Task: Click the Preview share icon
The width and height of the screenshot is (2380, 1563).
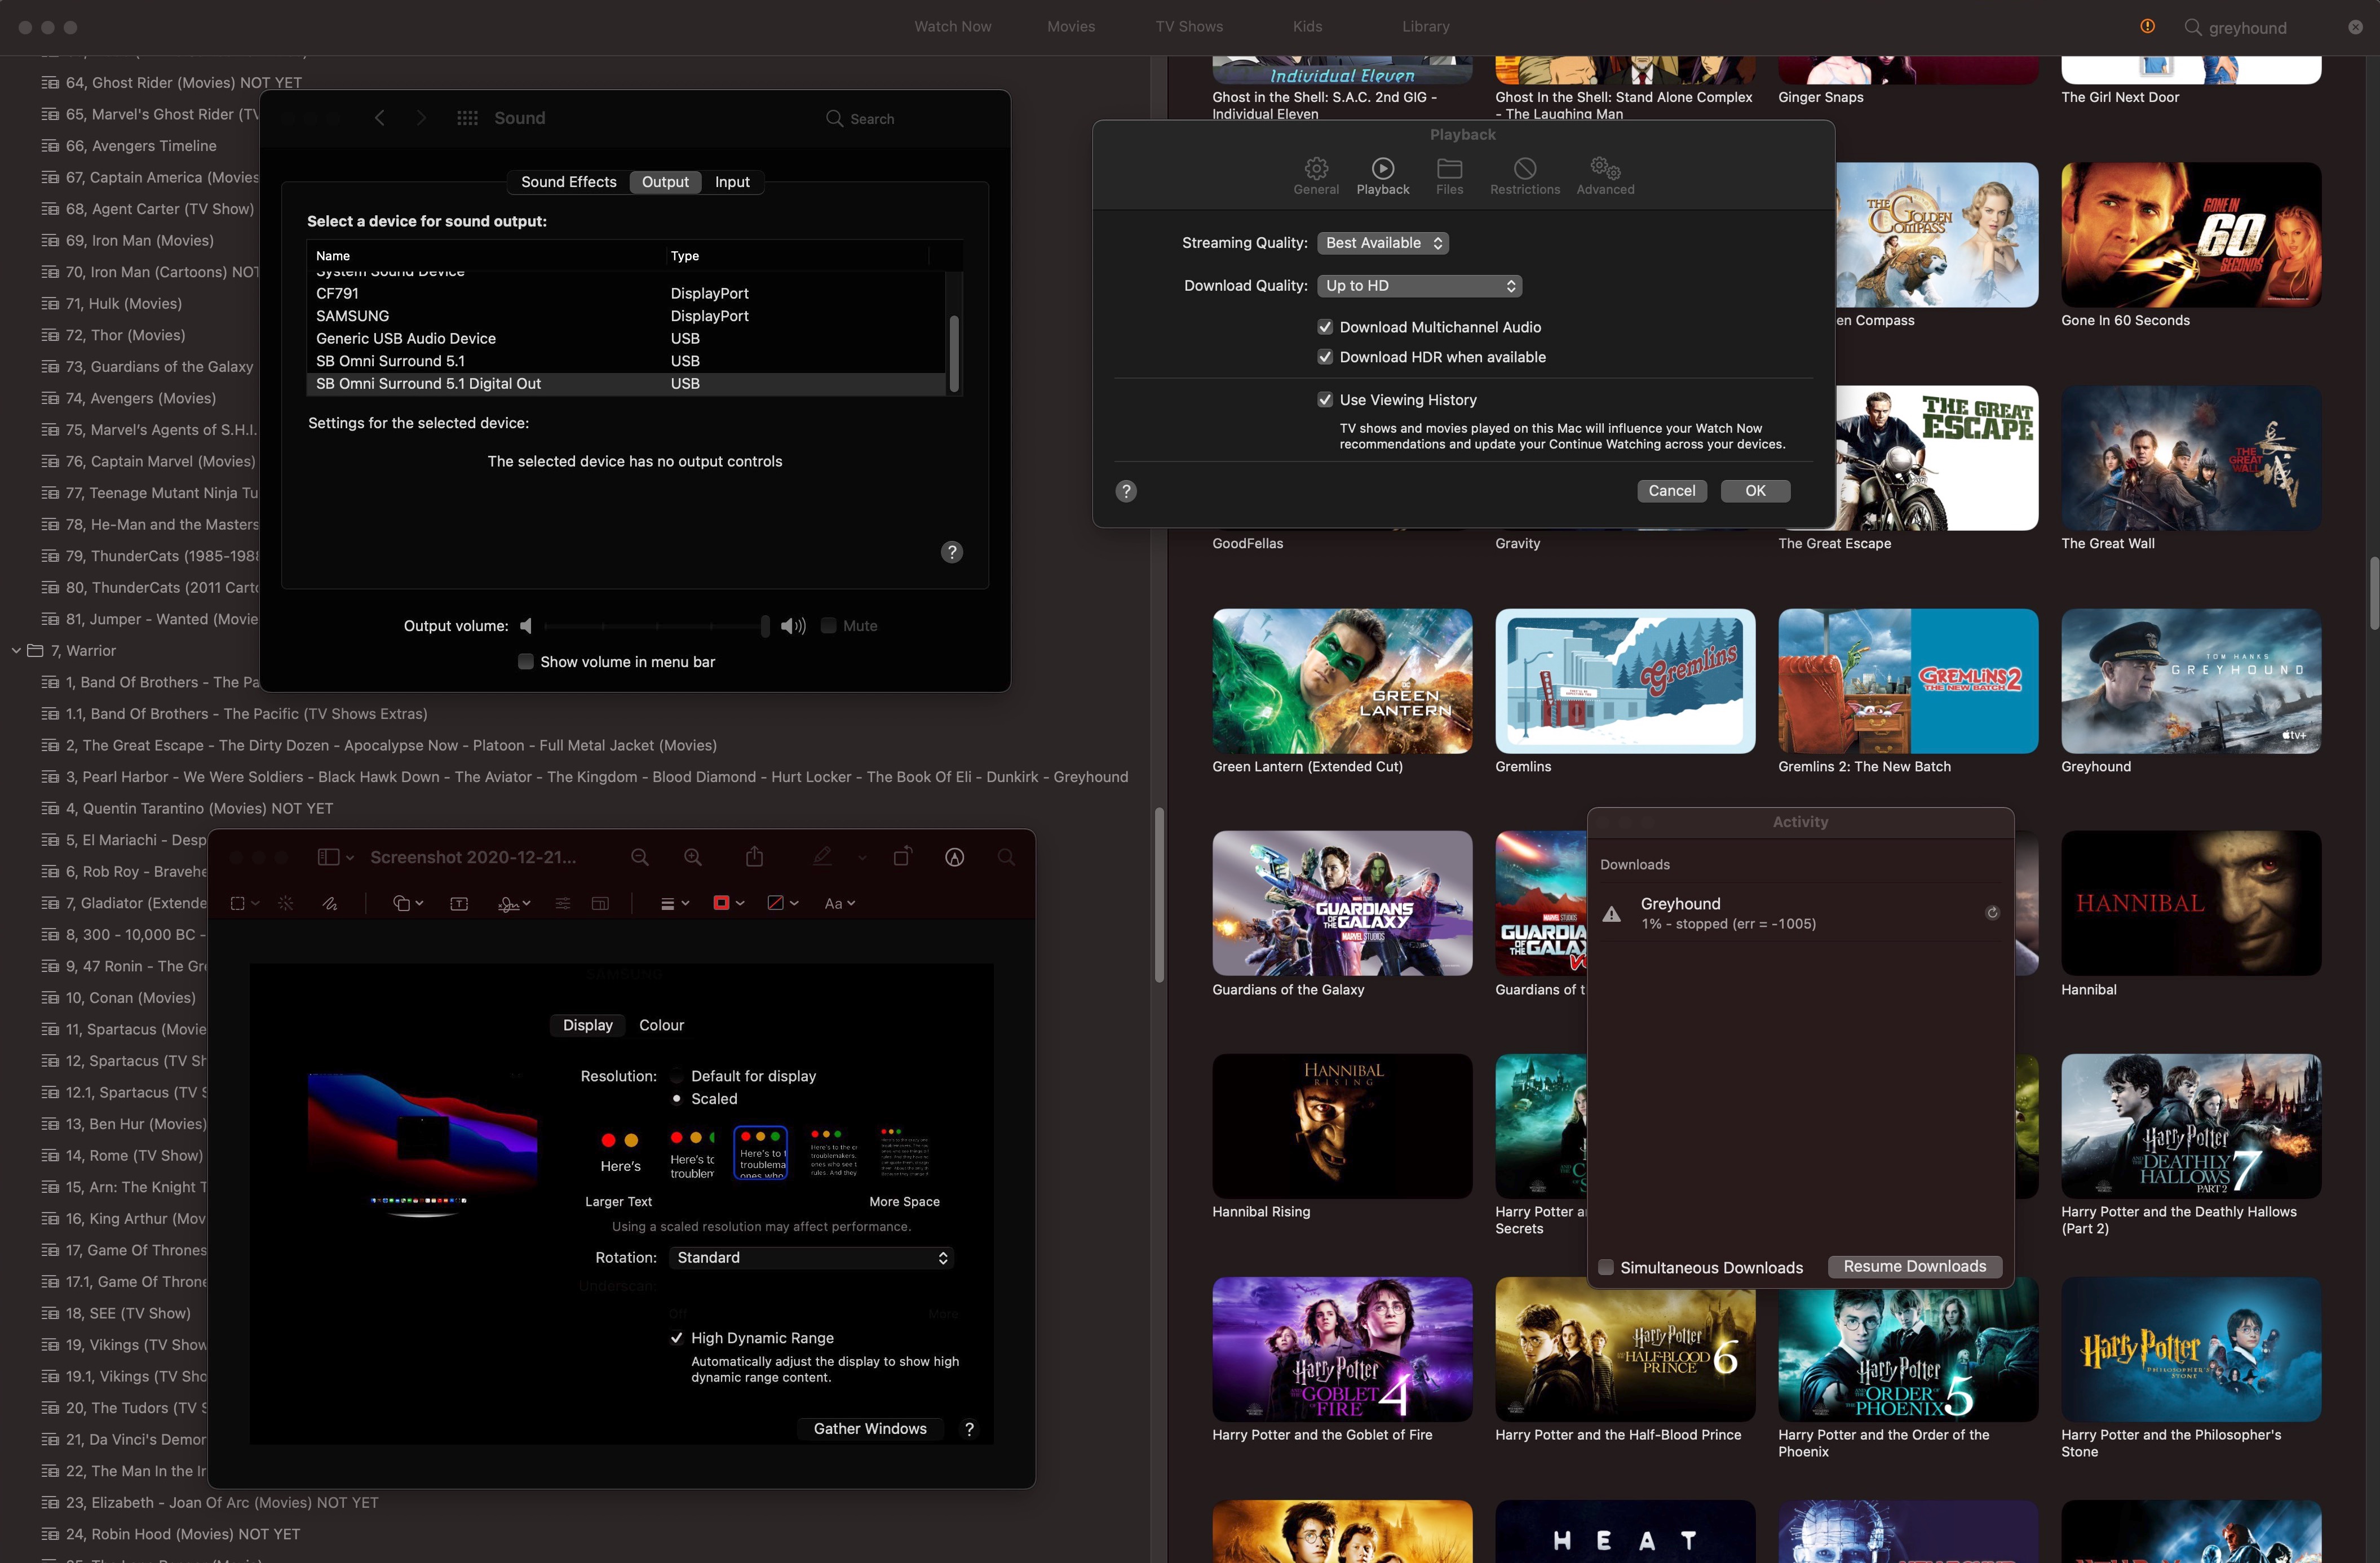Action: (755, 858)
